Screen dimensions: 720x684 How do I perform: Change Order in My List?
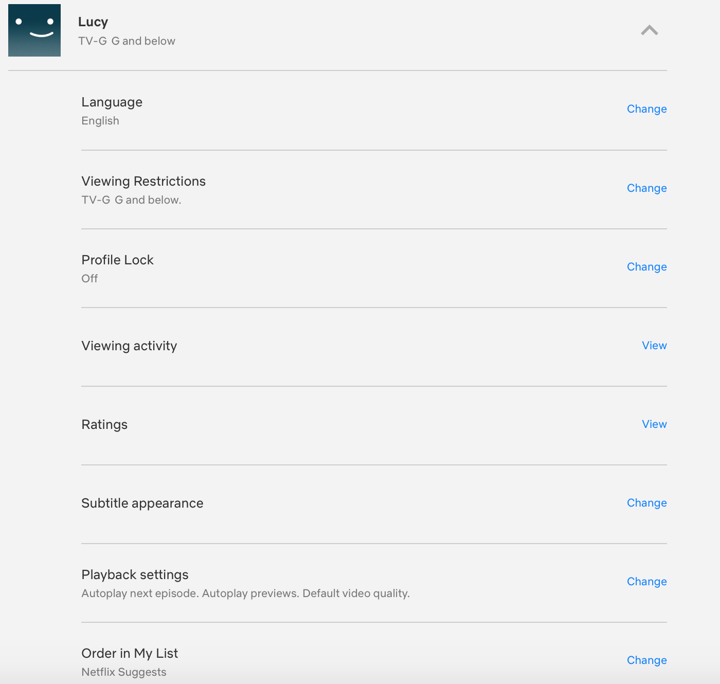pos(646,660)
